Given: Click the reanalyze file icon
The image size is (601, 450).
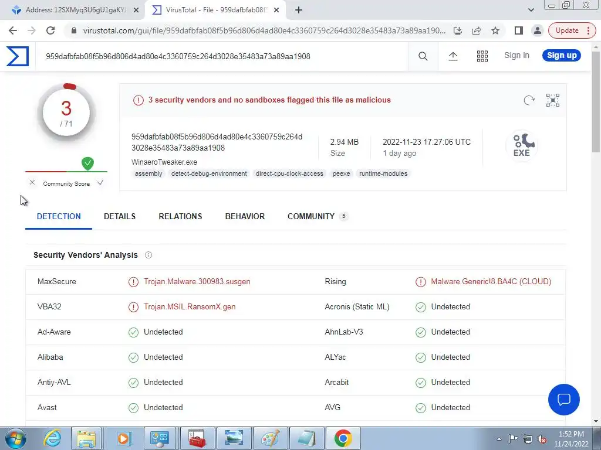Looking at the screenshot, I should tap(529, 100).
